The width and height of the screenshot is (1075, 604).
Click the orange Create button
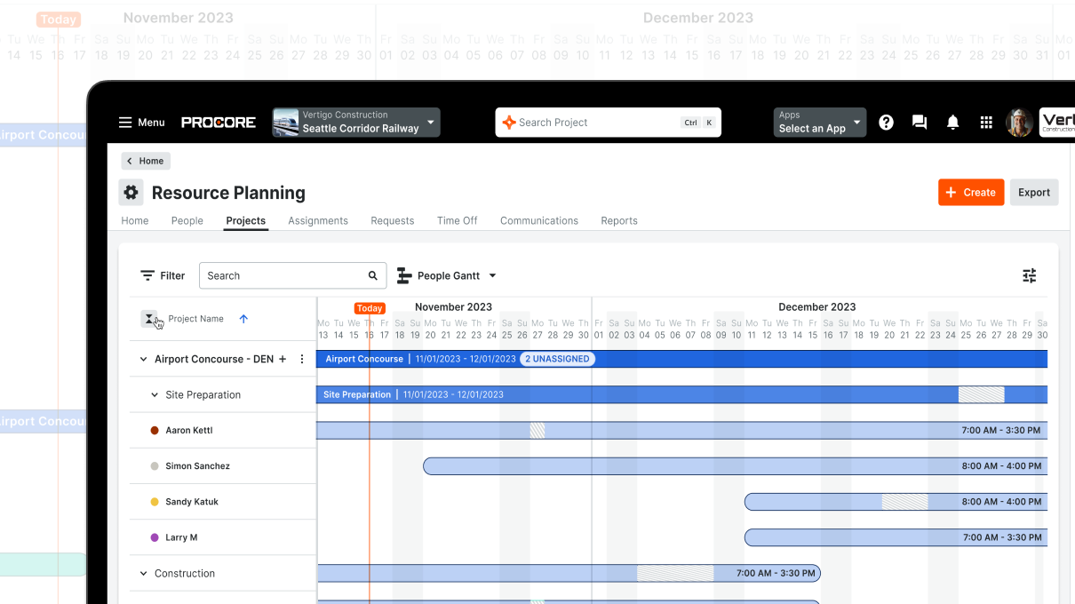click(971, 192)
